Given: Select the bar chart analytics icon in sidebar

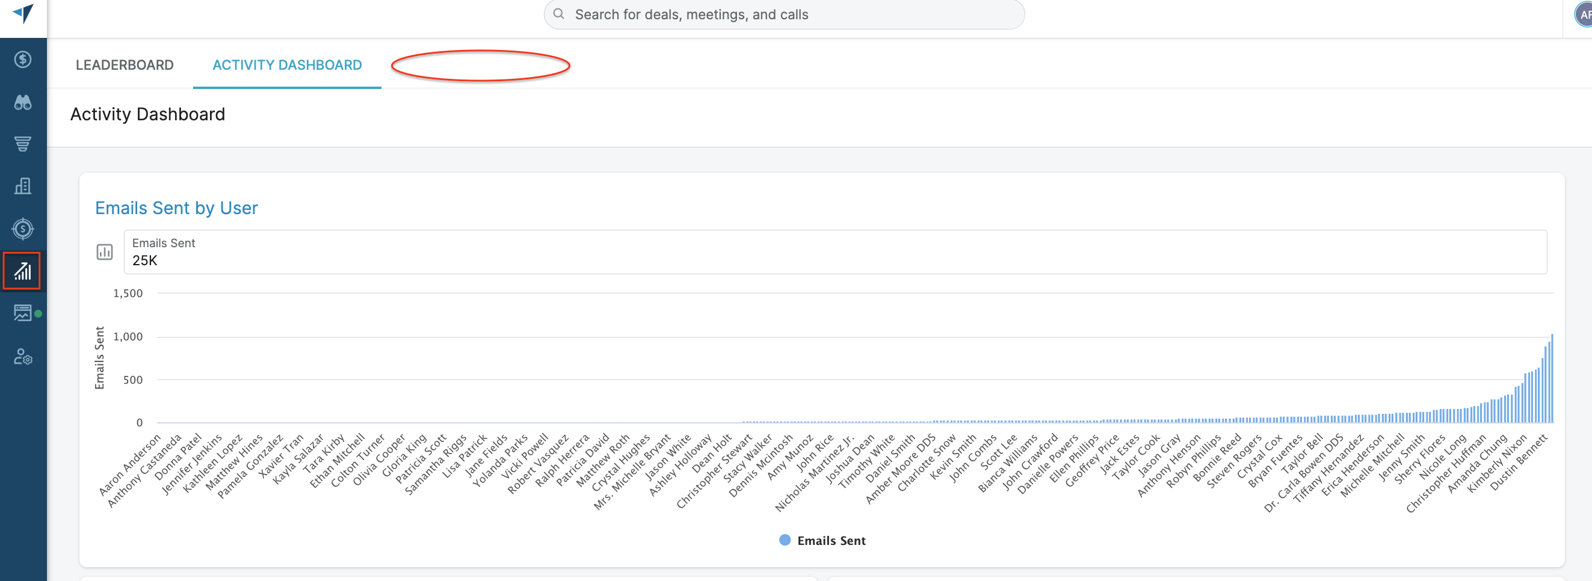Looking at the screenshot, I should [22, 271].
